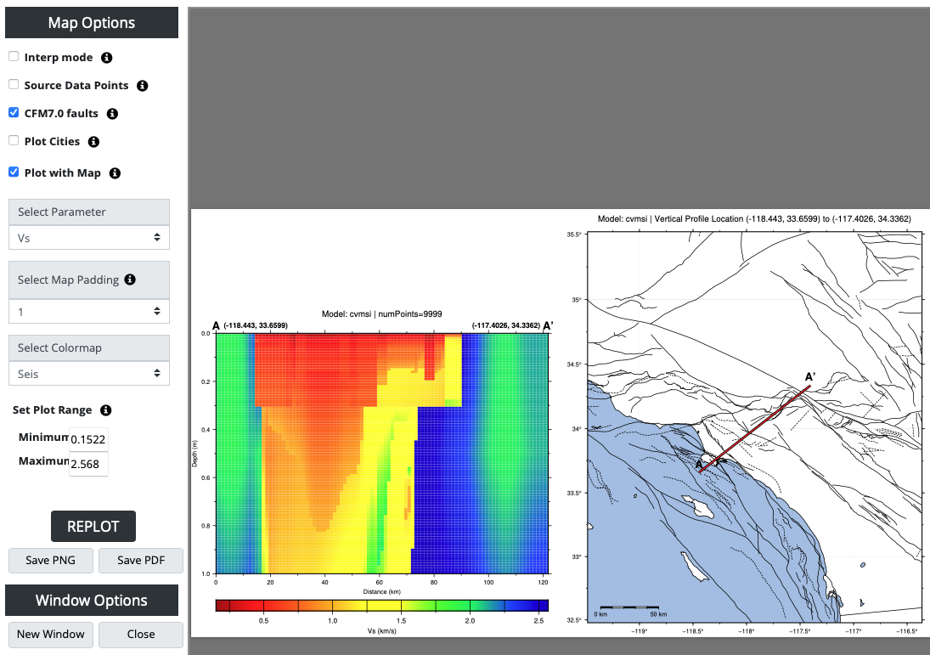Open the Vs parameter dropdown
The width and height of the screenshot is (930, 655).
point(89,238)
